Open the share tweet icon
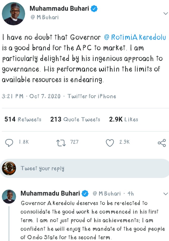 pos(162,143)
